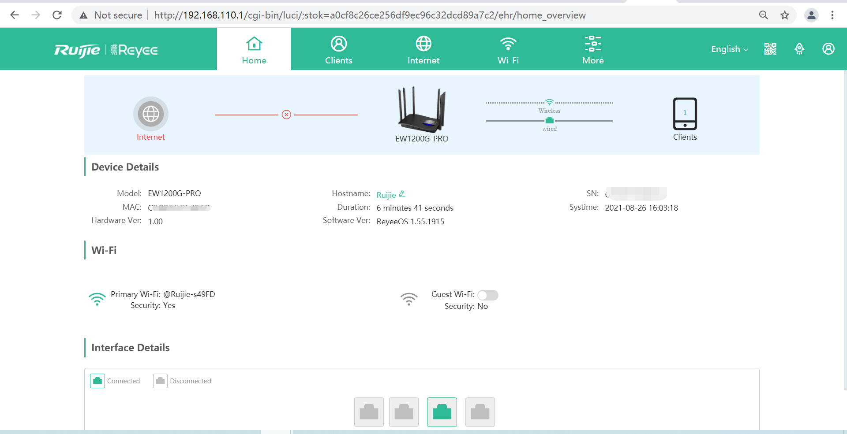Toggle the Guest Wi-Fi switch

click(x=488, y=295)
